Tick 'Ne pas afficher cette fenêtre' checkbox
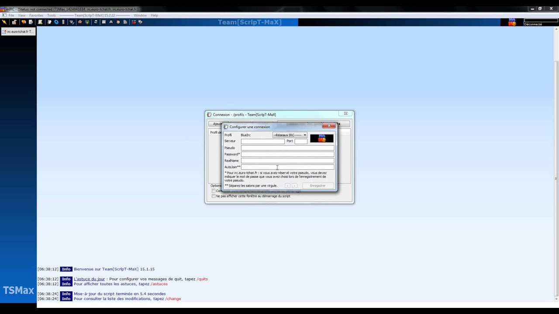The image size is (559, 314). (214, 196)
